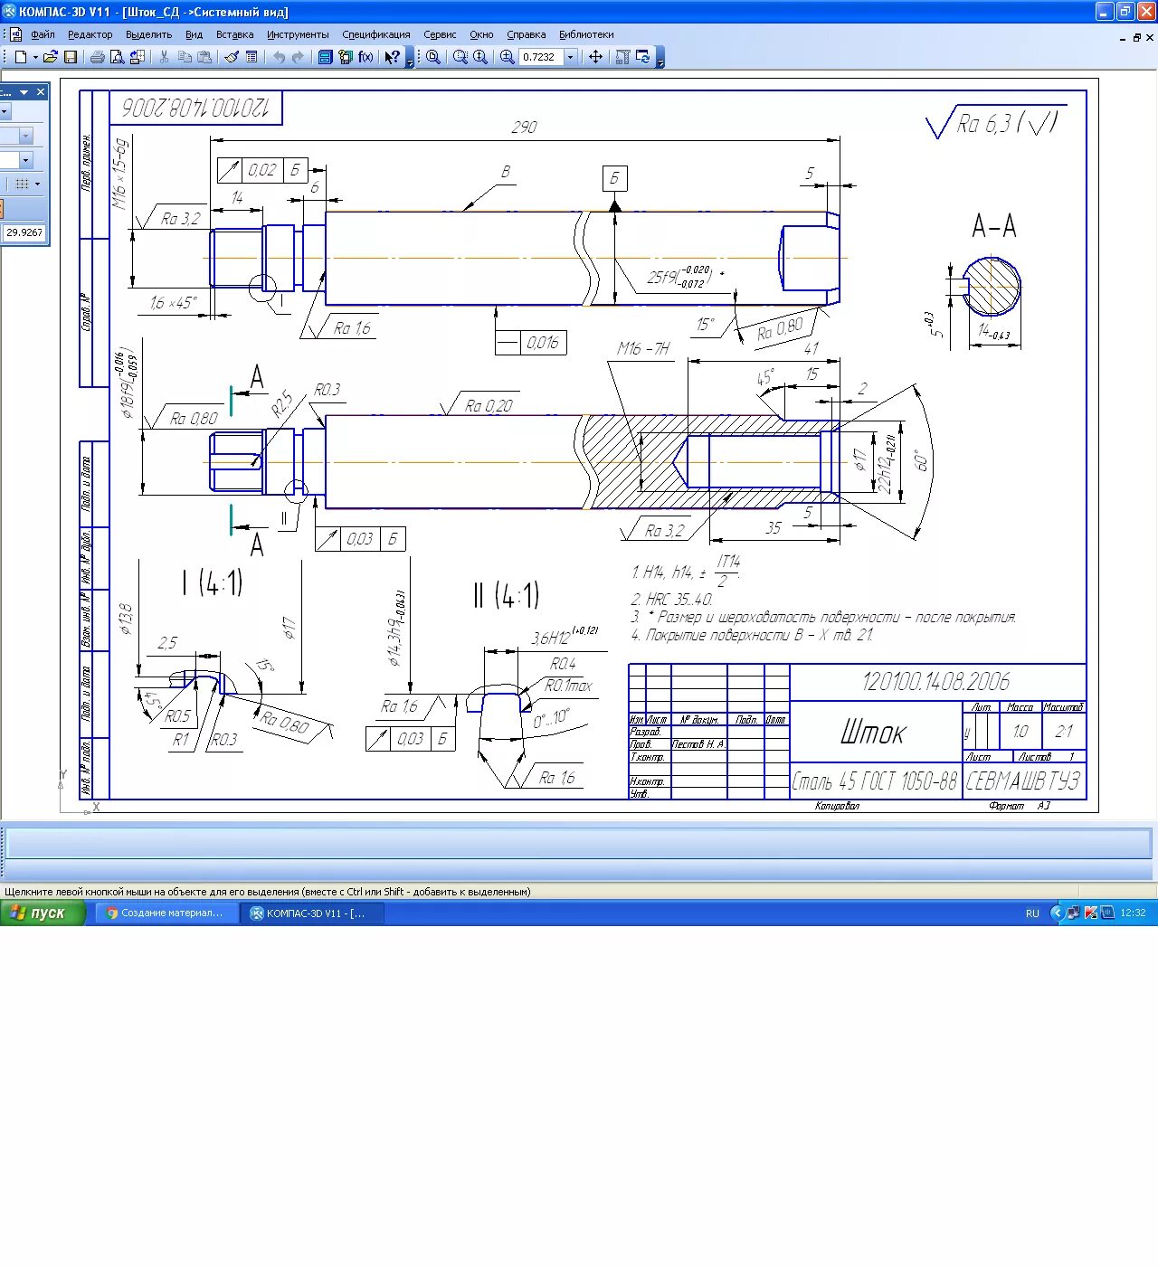The image size is (1158, 1268).
Task: Restore the inner document window button
Action: [x=1137, y=38]
